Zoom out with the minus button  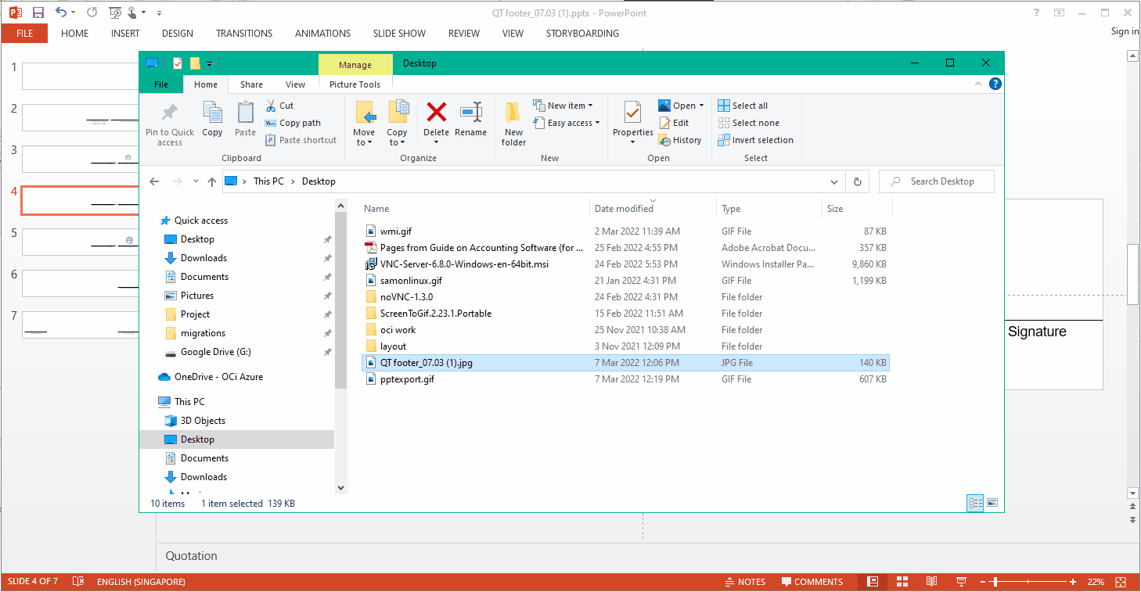(x=982, y=582)
